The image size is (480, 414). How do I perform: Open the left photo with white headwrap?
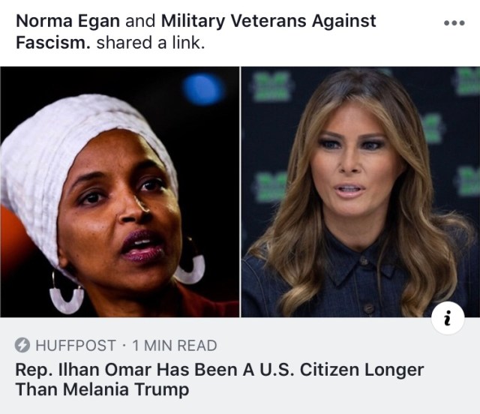click(x=120, y=192)
